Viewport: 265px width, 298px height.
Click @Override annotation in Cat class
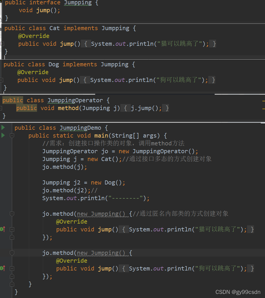point(34,36)
